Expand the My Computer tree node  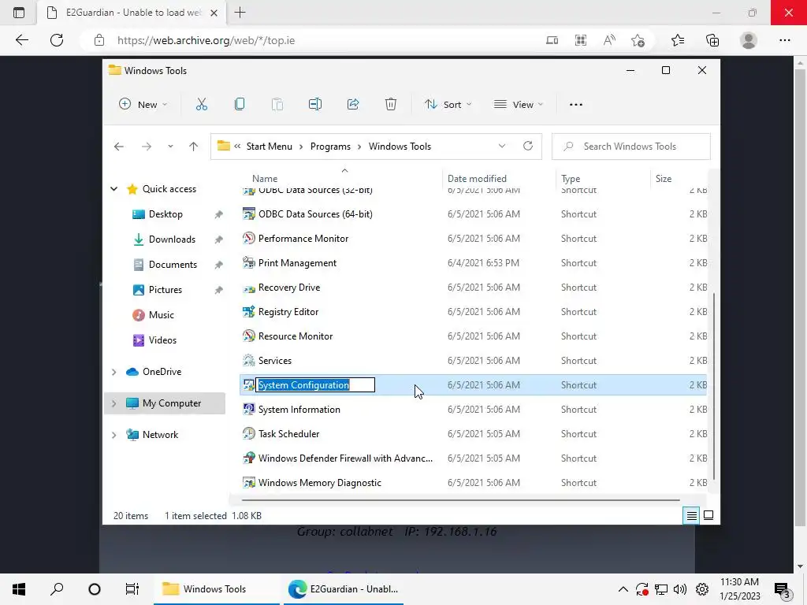(113, 403)
